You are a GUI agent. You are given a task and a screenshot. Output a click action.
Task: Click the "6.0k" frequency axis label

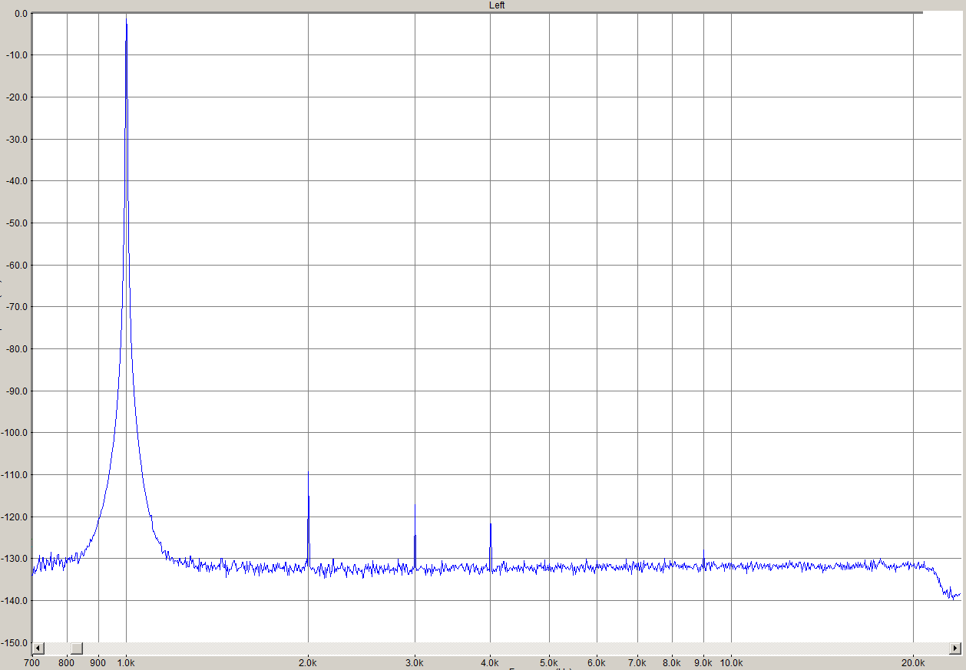[597, 662]
